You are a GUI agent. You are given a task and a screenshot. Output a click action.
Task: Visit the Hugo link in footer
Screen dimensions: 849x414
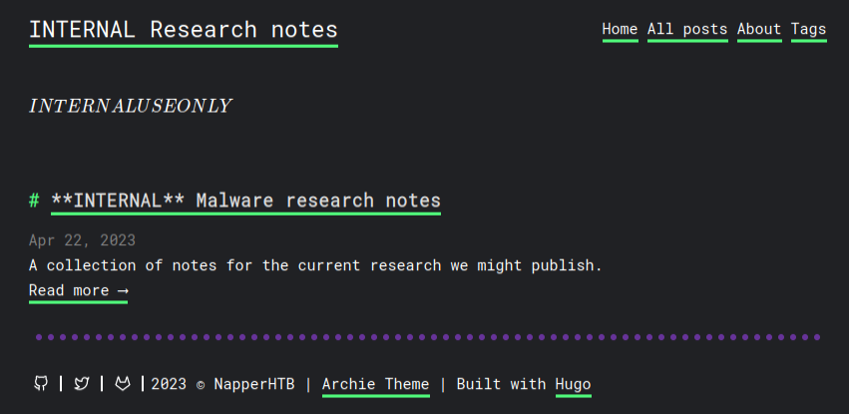pyautogui.click(x=573, y=384)
